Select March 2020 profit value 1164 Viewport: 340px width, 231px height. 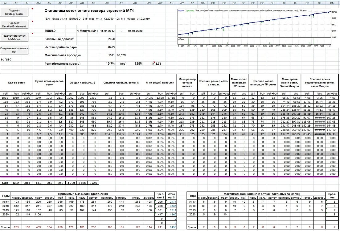39,214
